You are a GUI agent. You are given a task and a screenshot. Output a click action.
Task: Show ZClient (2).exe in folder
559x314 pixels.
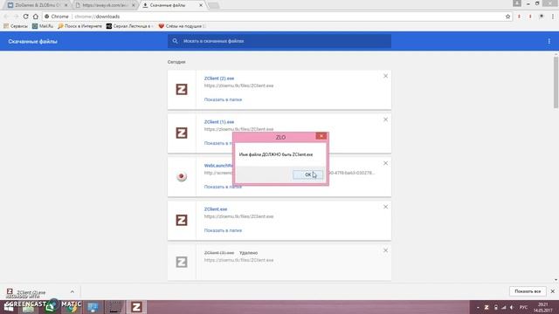(x=223, y=99)
